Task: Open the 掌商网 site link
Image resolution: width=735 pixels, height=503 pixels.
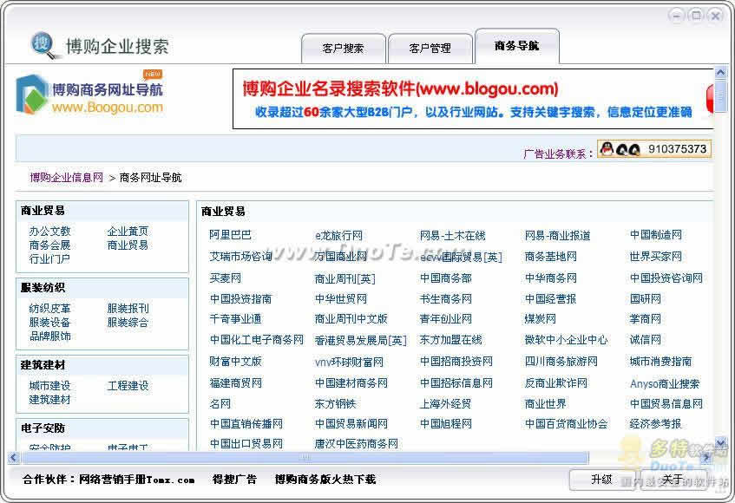Action: coord(646,319)
